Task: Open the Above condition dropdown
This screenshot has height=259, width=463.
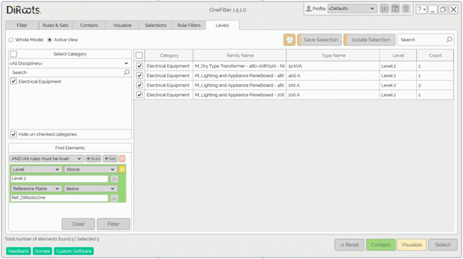Action: tap(90, 170)
